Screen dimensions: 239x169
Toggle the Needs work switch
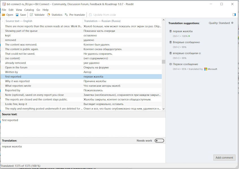(159, 141)
